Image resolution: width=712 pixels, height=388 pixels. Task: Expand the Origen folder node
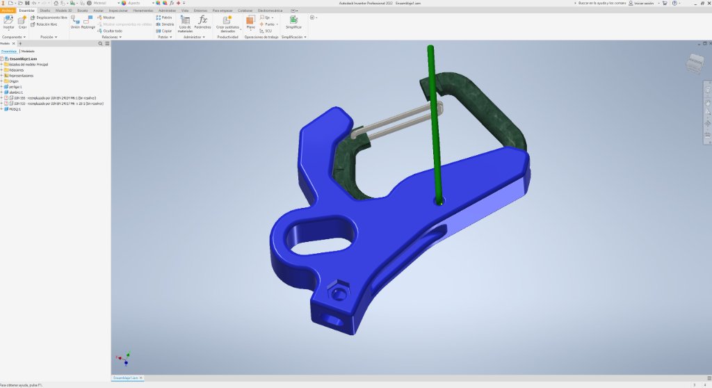click(2, 81)
